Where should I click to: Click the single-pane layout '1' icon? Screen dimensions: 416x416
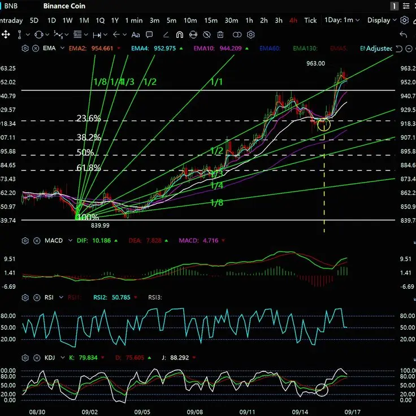[395, 6]
